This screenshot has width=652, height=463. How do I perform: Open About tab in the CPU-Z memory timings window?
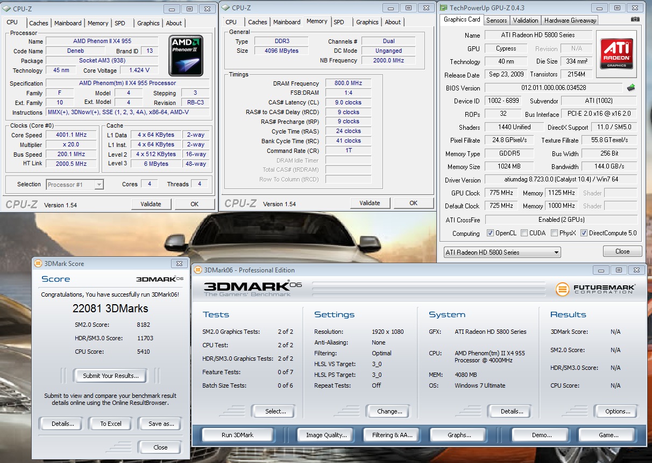click(x=393, y=22)
